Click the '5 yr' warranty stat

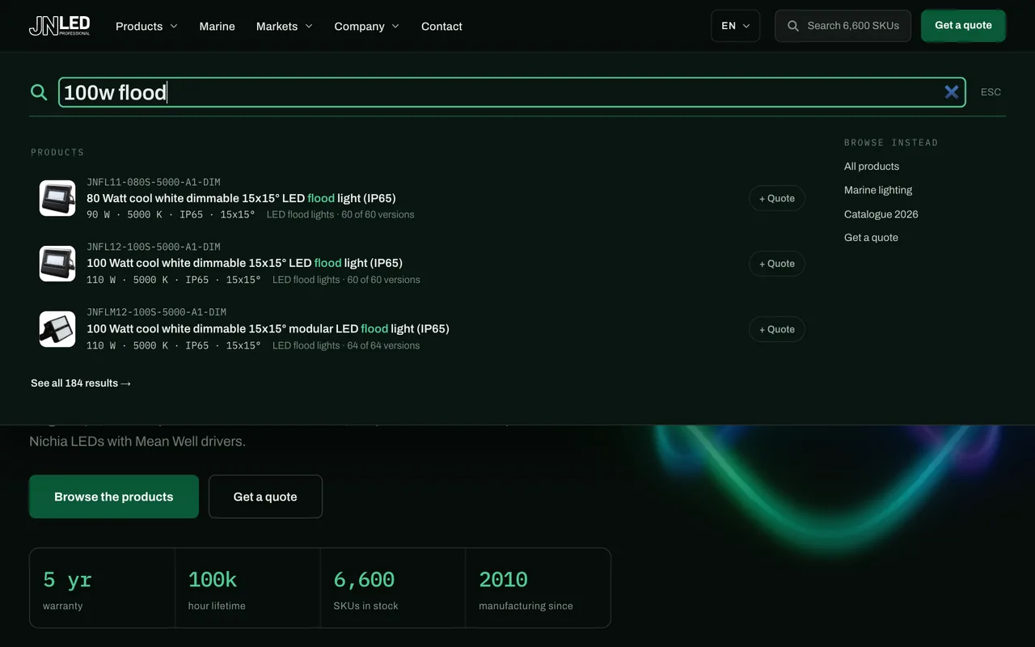pyautogui.click(x=102, y=588)
